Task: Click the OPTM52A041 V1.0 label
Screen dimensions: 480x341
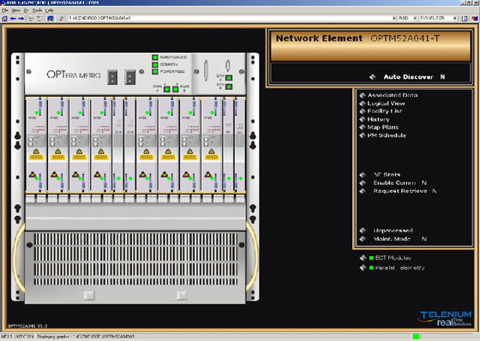Action: coord(27,326)
